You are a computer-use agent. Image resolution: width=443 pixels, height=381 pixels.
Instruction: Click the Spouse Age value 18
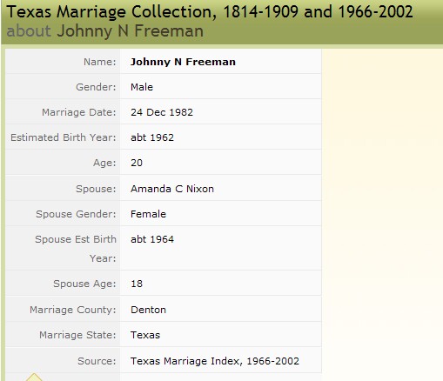click(x=137, y=284)
